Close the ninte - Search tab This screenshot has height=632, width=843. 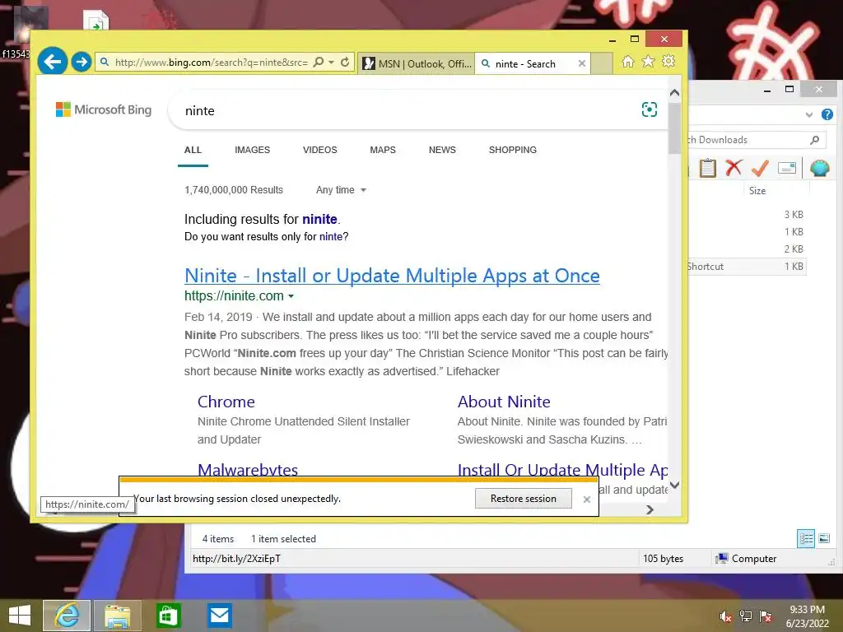click(x=582, y=63)
